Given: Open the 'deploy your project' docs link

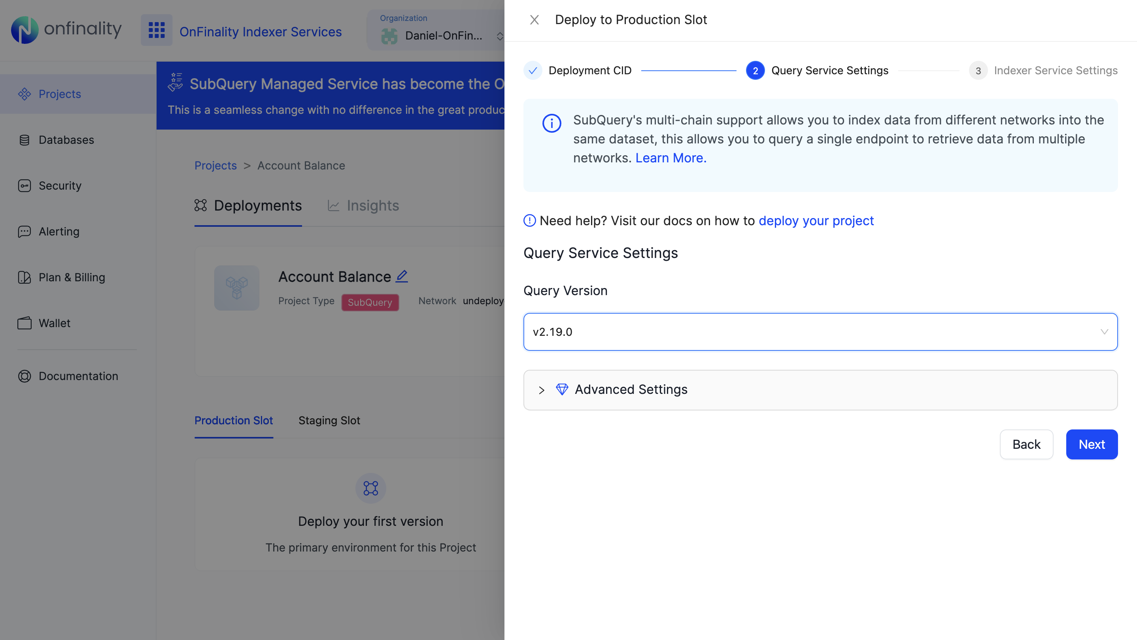Looking at the screenshot, I should click(x=816, y=220).
